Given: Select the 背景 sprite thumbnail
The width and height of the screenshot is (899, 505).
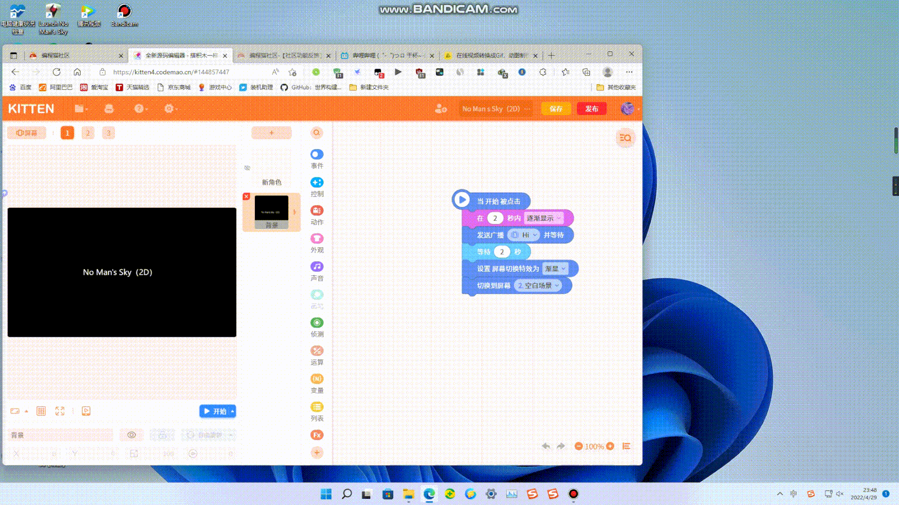Looking at the screenshot, I should tap(272, 212).
